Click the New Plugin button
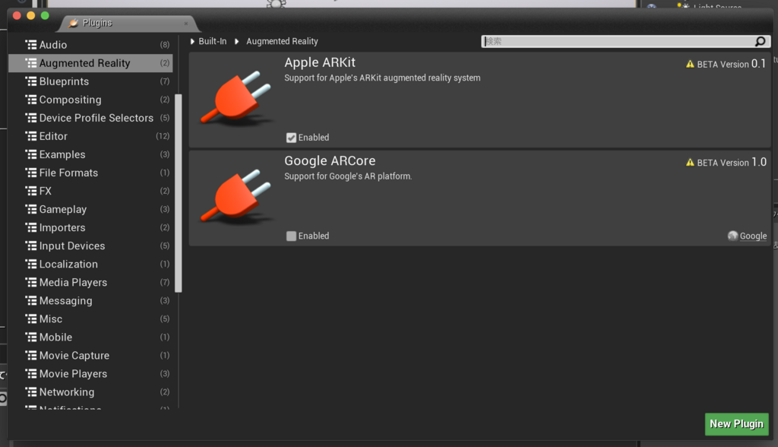The width and height of the screenshot is (778, 447). (x=737, y=424)
